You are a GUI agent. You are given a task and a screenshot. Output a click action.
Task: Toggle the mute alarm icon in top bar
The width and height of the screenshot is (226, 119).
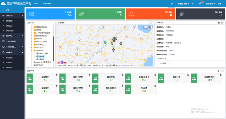tap(193, 4)
